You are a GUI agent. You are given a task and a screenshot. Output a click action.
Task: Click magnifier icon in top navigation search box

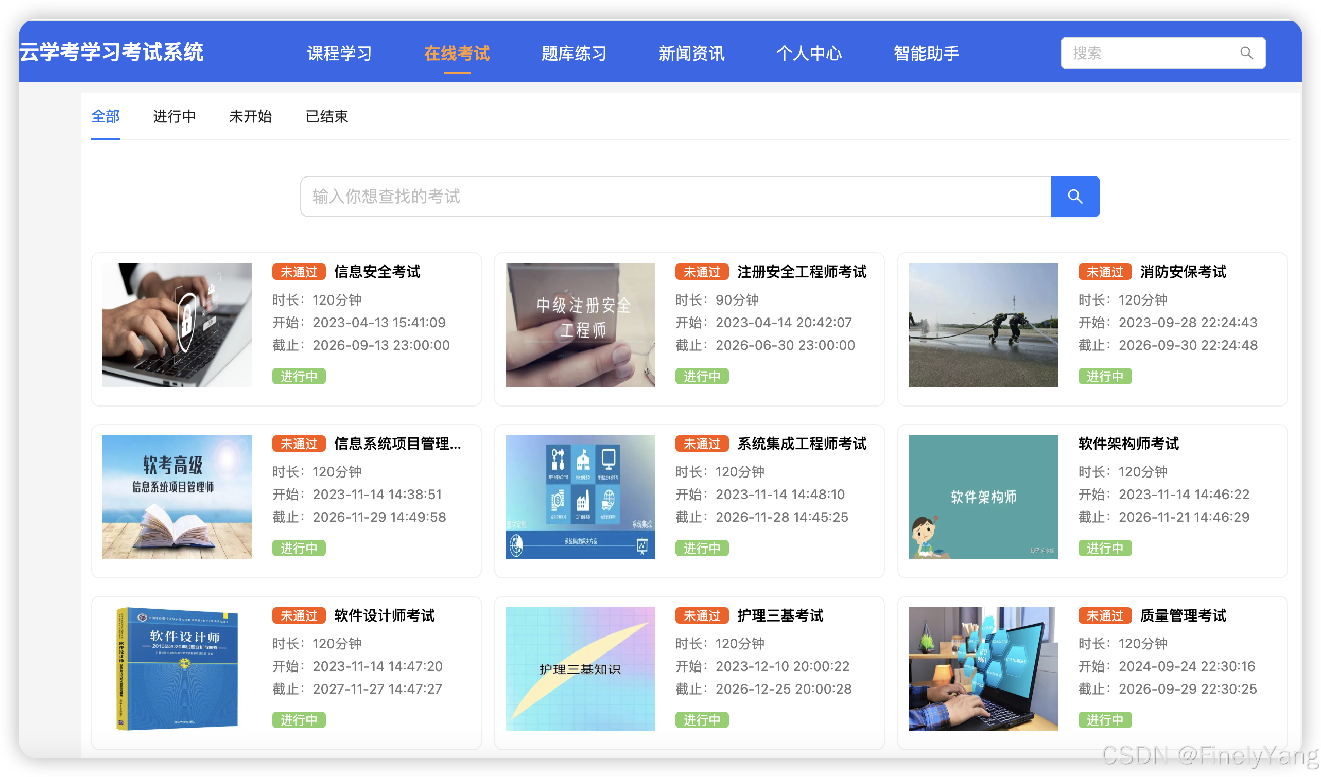click(1246, 53)
